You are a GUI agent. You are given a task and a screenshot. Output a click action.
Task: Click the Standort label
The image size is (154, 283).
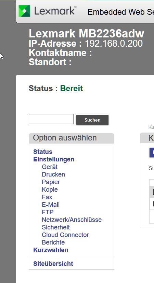pos(50,62)
